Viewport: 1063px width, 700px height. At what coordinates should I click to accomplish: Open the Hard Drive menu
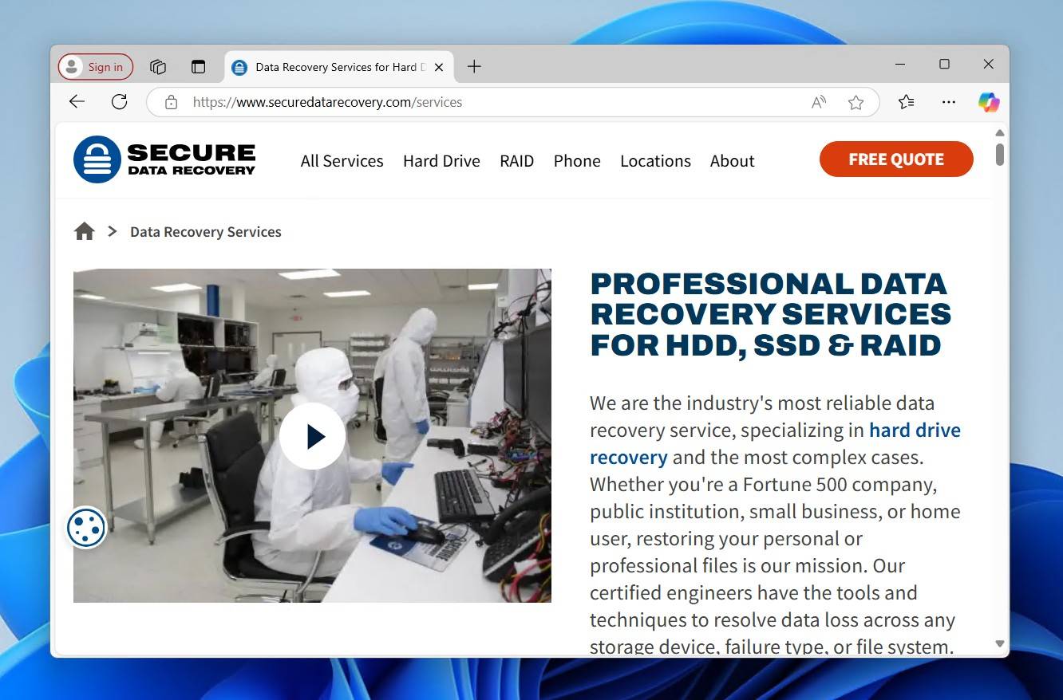[x=441, y=161]
